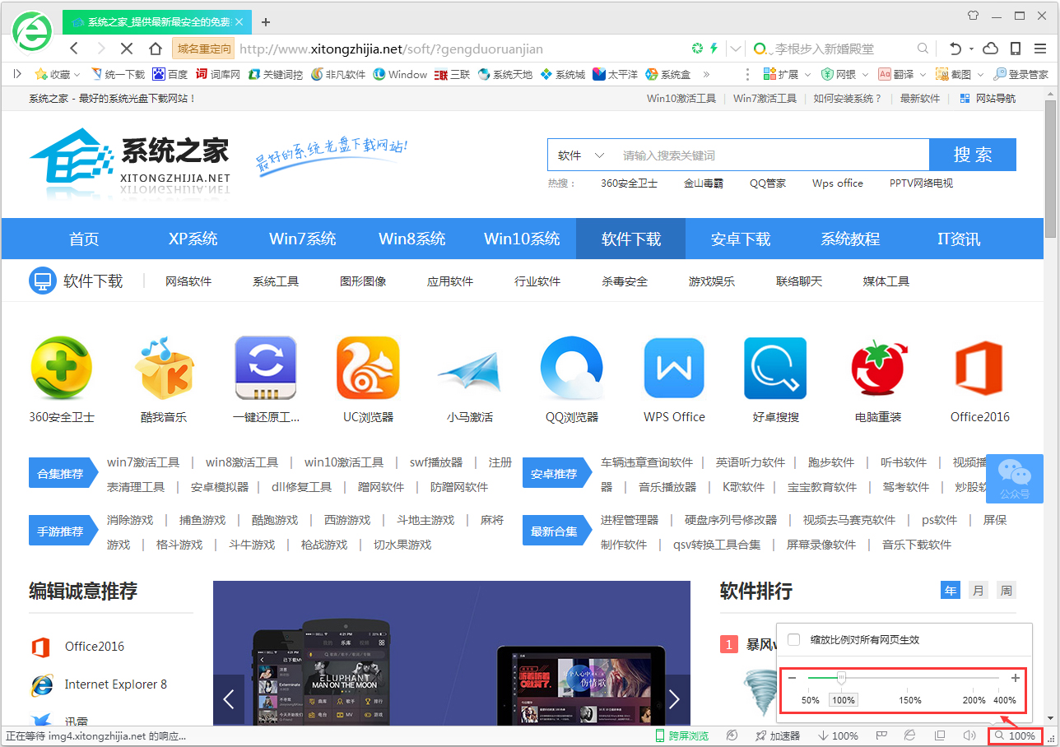Click the 搜索 search button
Viewport: 1060px width, 747px height.
pyautogui.click(x=973, y=155)
